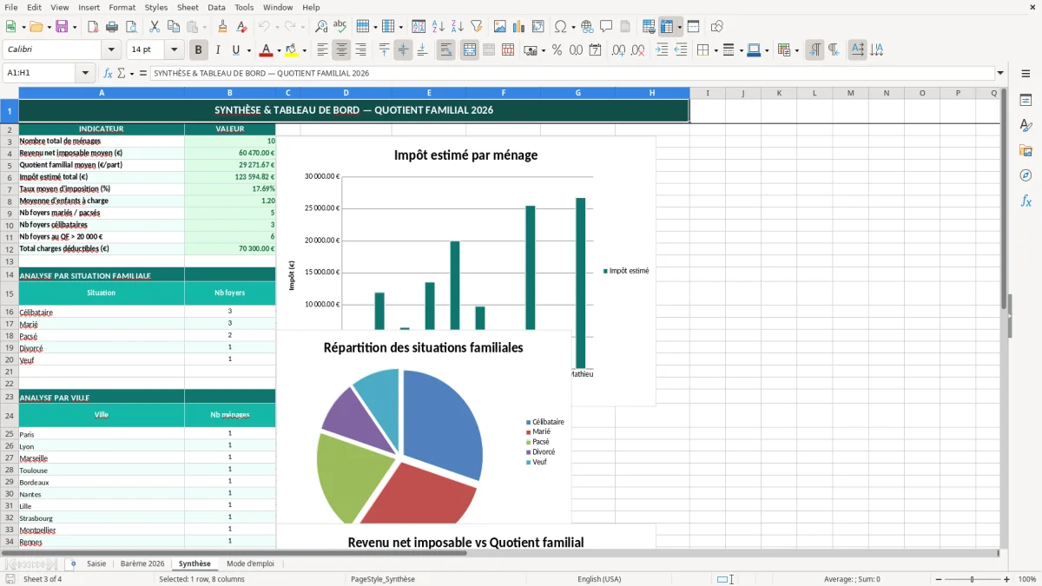Click the formula input line
Viewport: 1042px width, 586px height.
tap(571, 73)
